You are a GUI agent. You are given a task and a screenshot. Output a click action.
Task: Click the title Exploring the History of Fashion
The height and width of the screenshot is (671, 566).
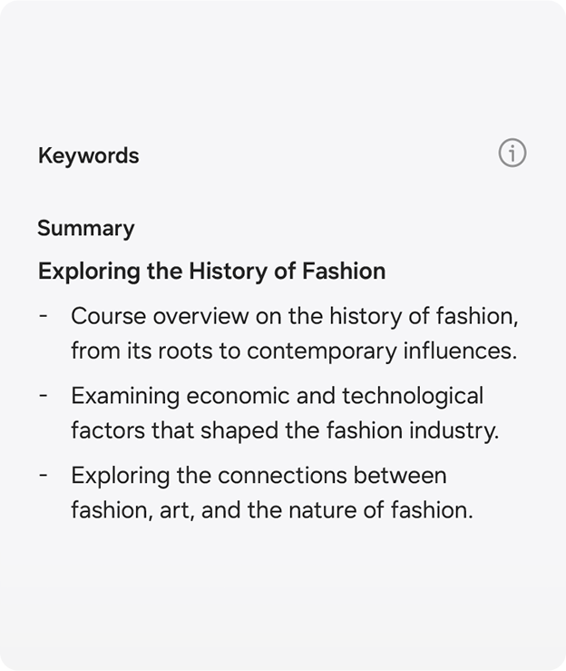tap(211, 271)
